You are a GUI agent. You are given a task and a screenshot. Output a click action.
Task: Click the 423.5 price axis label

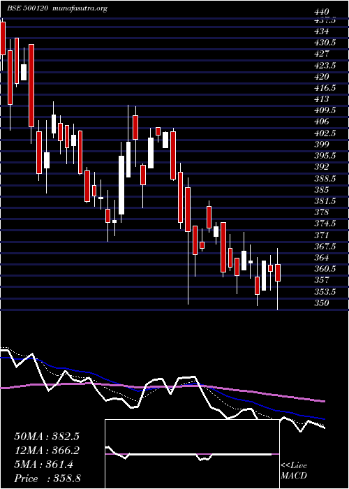(325, 65)
